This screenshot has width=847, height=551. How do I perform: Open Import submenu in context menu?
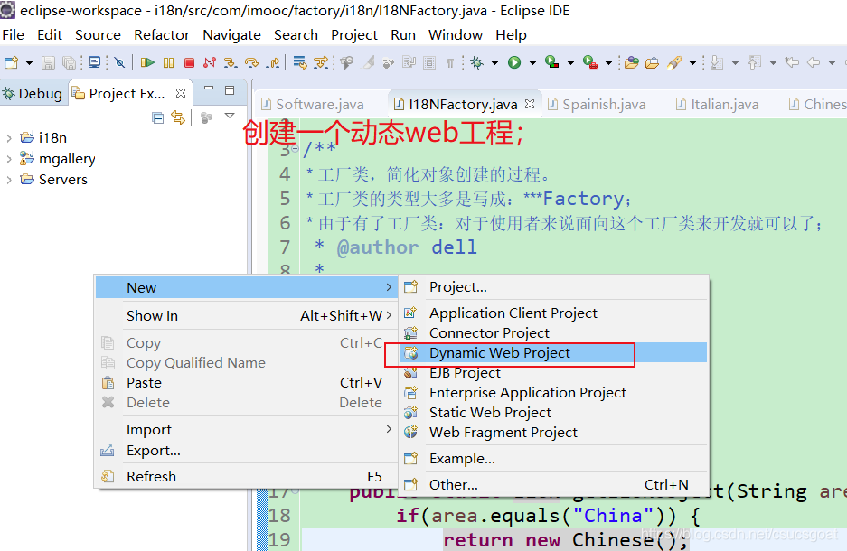click(x=246, y=430)
